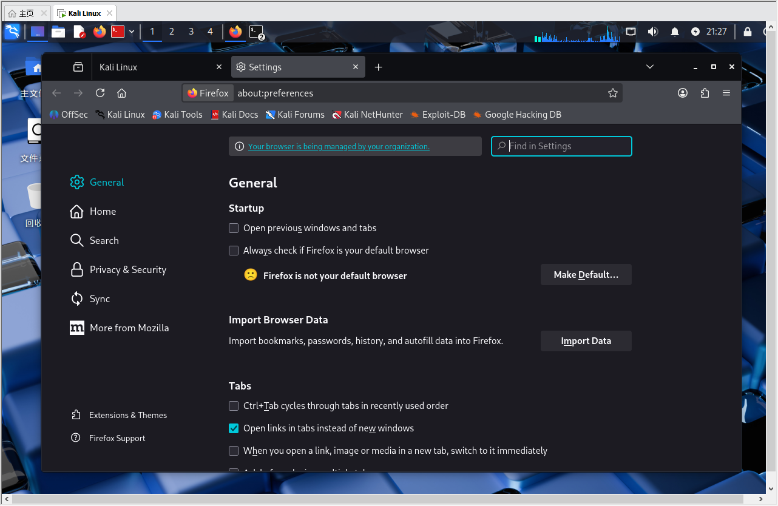The image size is (778, 506).
Task: Open the Kali Docs bookmark
Action: click(x=234, y=114)
